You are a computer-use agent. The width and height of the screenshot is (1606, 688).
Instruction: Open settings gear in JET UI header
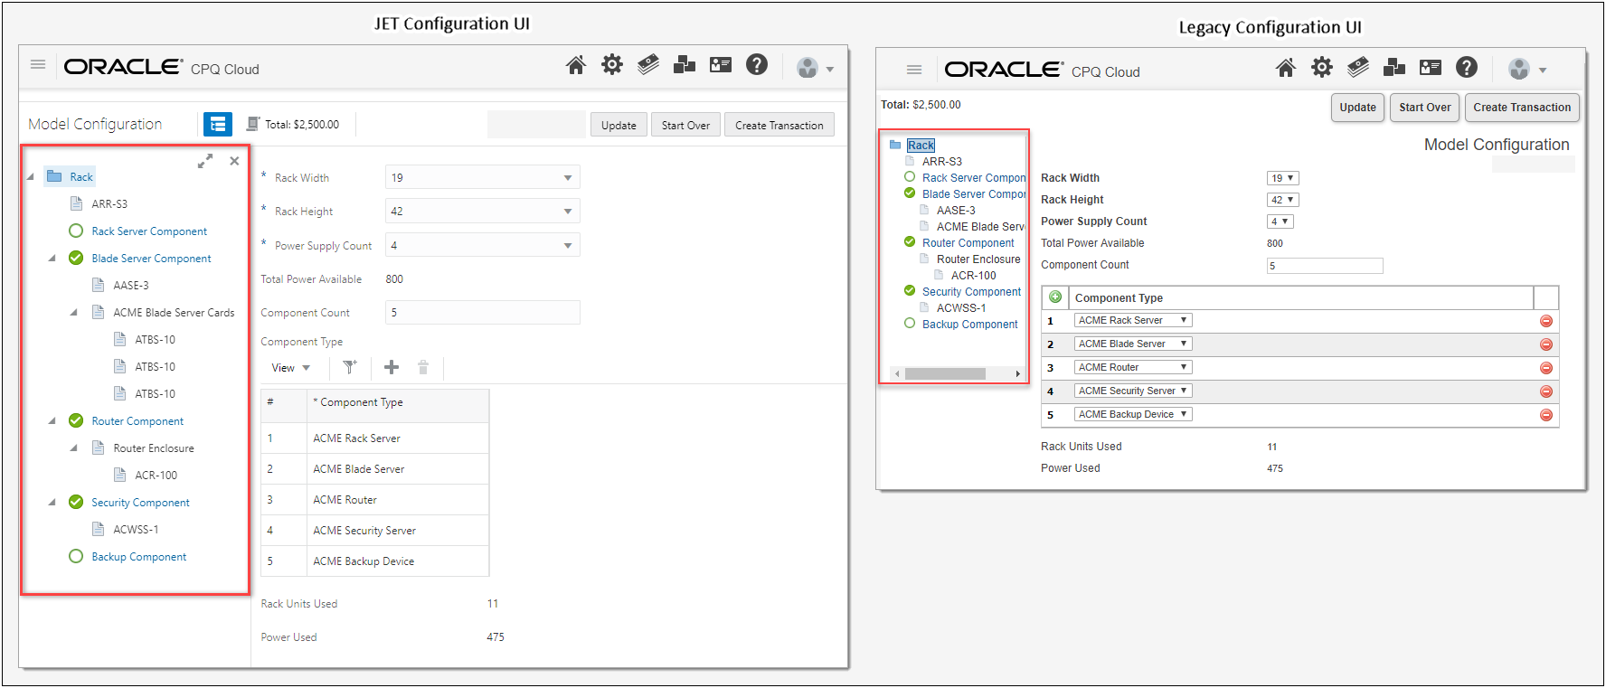[x=612, y=65]
